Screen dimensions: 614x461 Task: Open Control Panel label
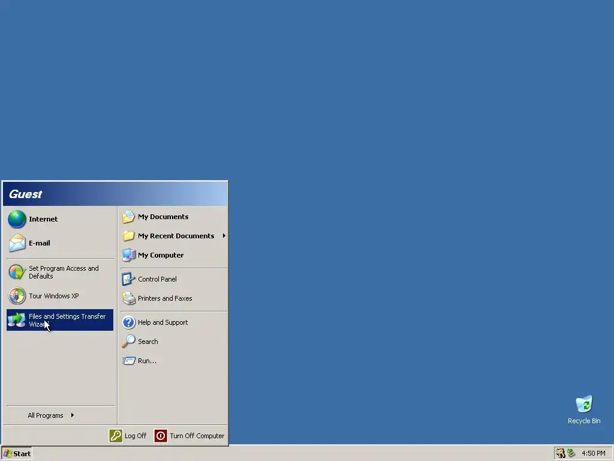click(158, 279)
